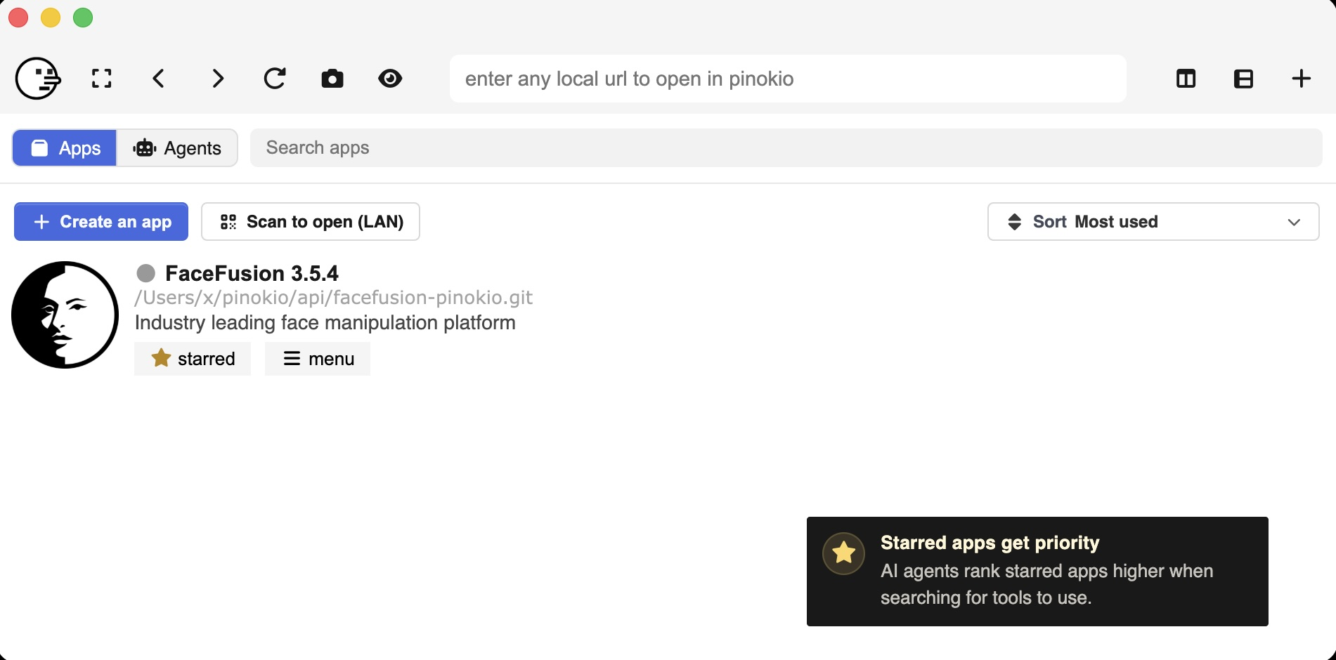
Task: Toggle fullscreen mode with the brackets icon
Action: coord(102,79)
